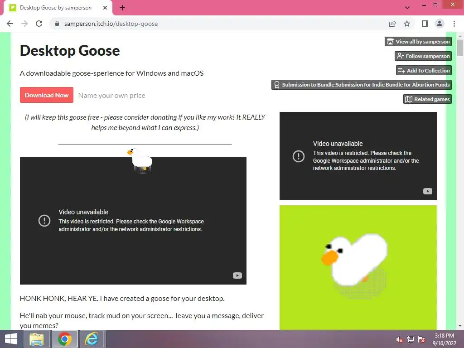
Task: Click the 'Name your own price' text
Action: point(111,96)
